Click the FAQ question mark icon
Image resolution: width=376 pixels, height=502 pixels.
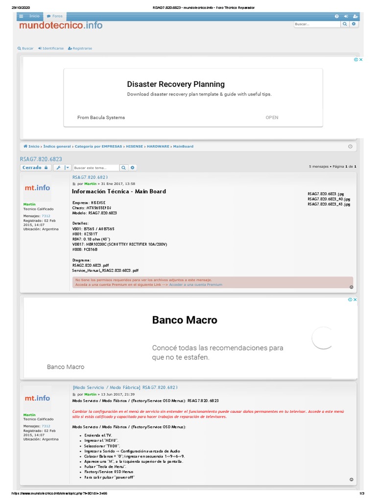point(337,16)
